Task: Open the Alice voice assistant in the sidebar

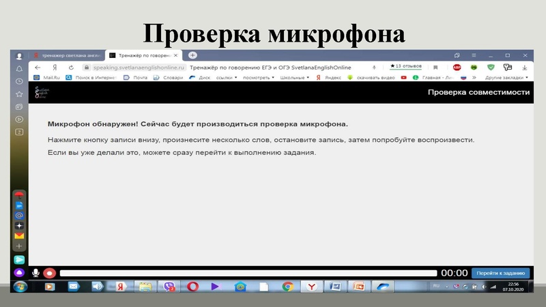Action: (19, 272)
